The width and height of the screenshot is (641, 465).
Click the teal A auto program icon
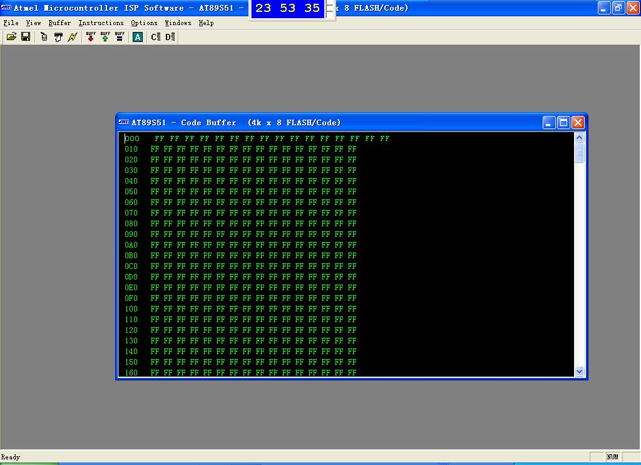tap(138, 37)
